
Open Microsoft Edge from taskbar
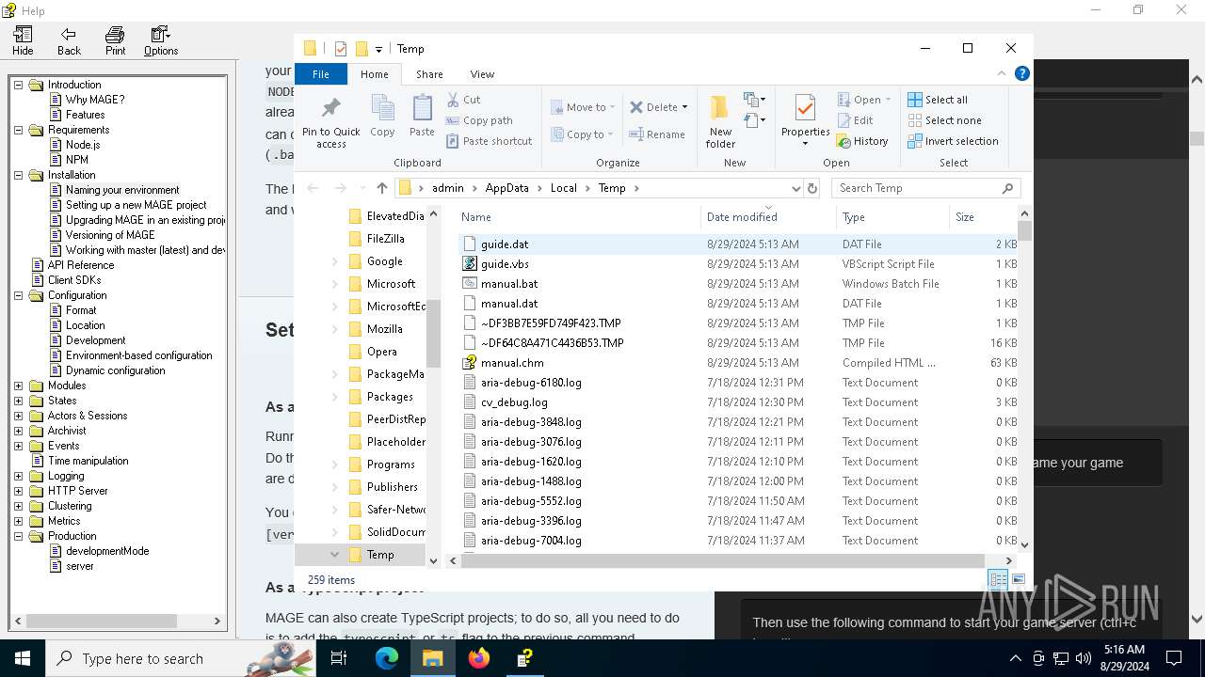click(x=387, y=659)
